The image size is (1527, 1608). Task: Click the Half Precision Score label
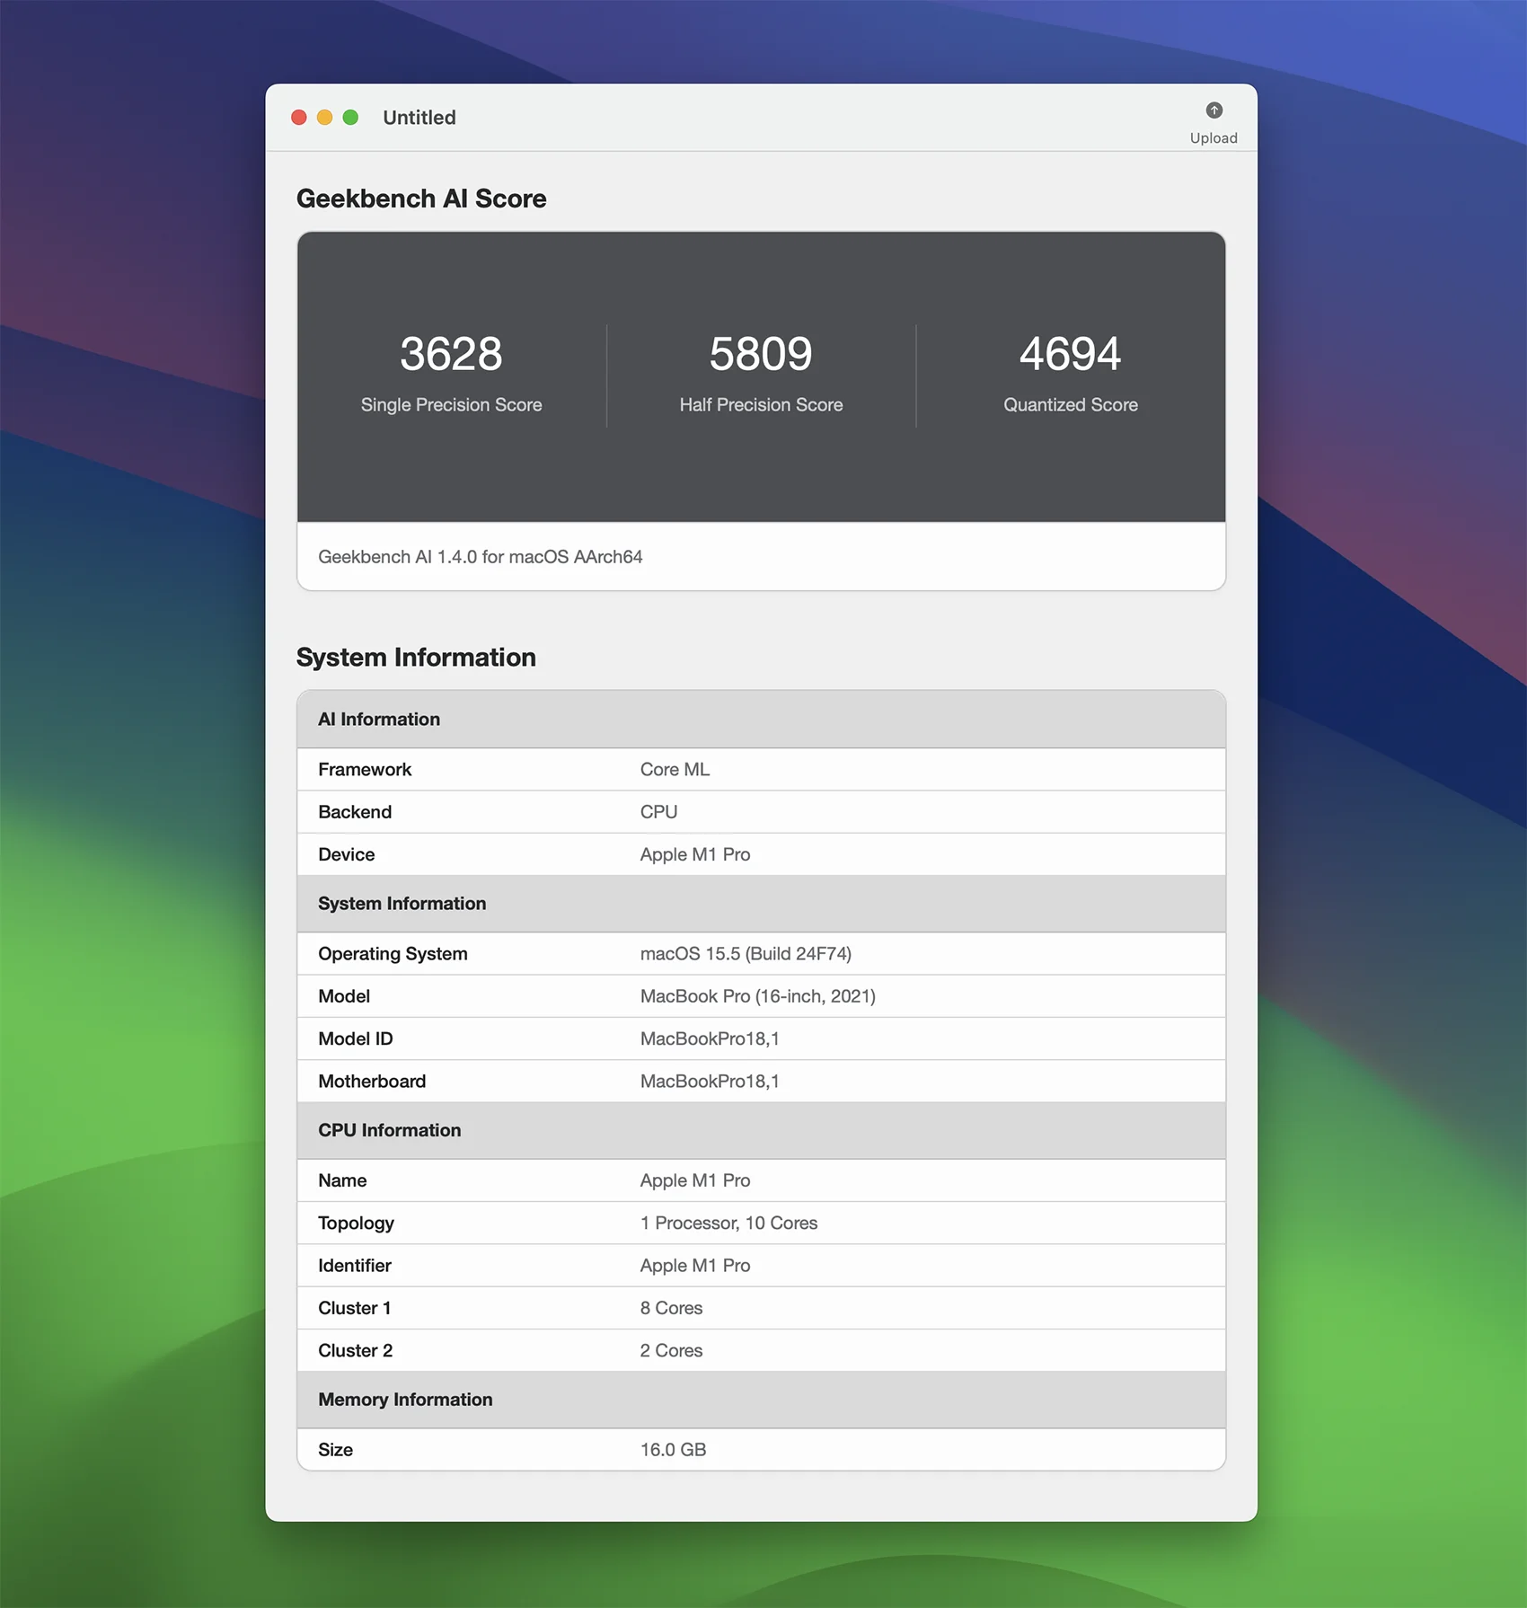click(x=761, y=405)
